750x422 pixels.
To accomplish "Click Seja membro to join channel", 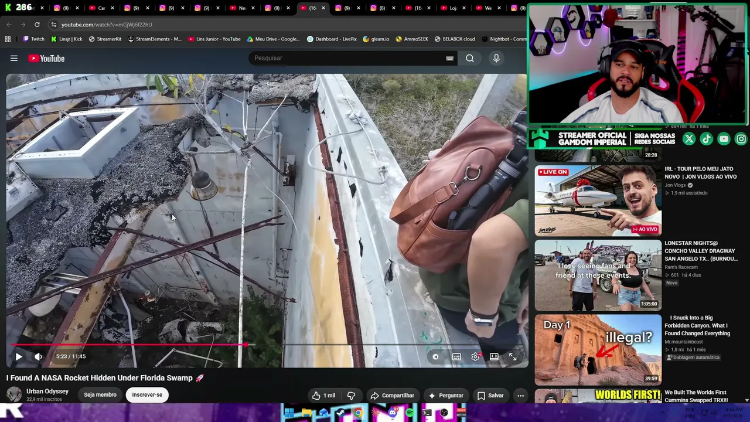I will 100,395.
